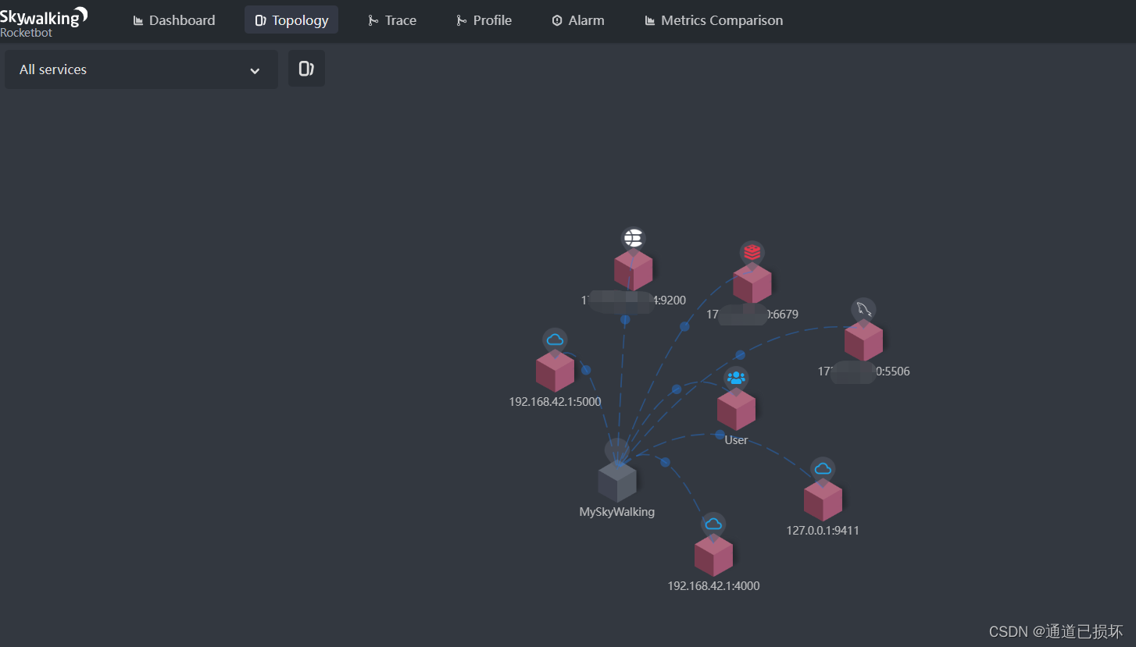Image resolution: width=1136 pixels, height=647 pixels.
Task: Go to the Profile tab
Action: pyautogui.click(x=484, y=20)
